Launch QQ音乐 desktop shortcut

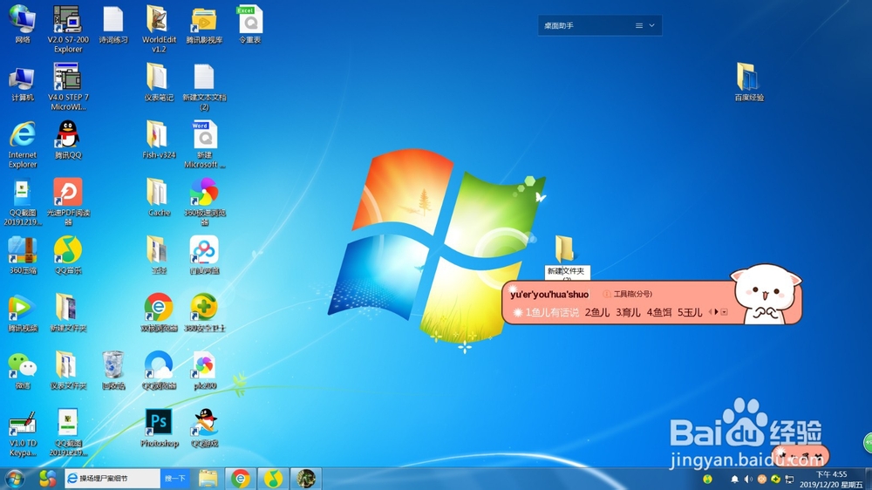pyautogui.click(x=68, y=255)
